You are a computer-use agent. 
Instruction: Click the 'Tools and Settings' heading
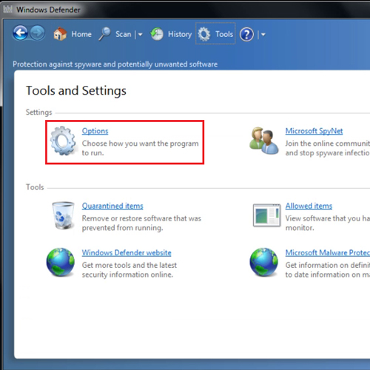(x=76, y=91)
